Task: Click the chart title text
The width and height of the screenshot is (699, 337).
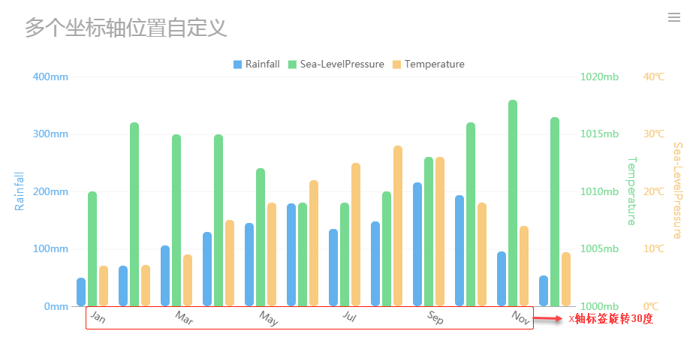Action: (x=125, y=29)
